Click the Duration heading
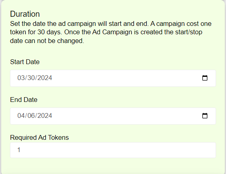Image resolution: width=226 pixels, height=174 pixels. 25,14
